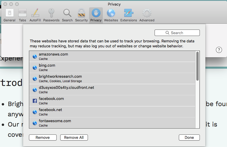This screenshot has width=227, height=147.
Task: Click the website list vertical scrollbar
Action: coord(197,66)
